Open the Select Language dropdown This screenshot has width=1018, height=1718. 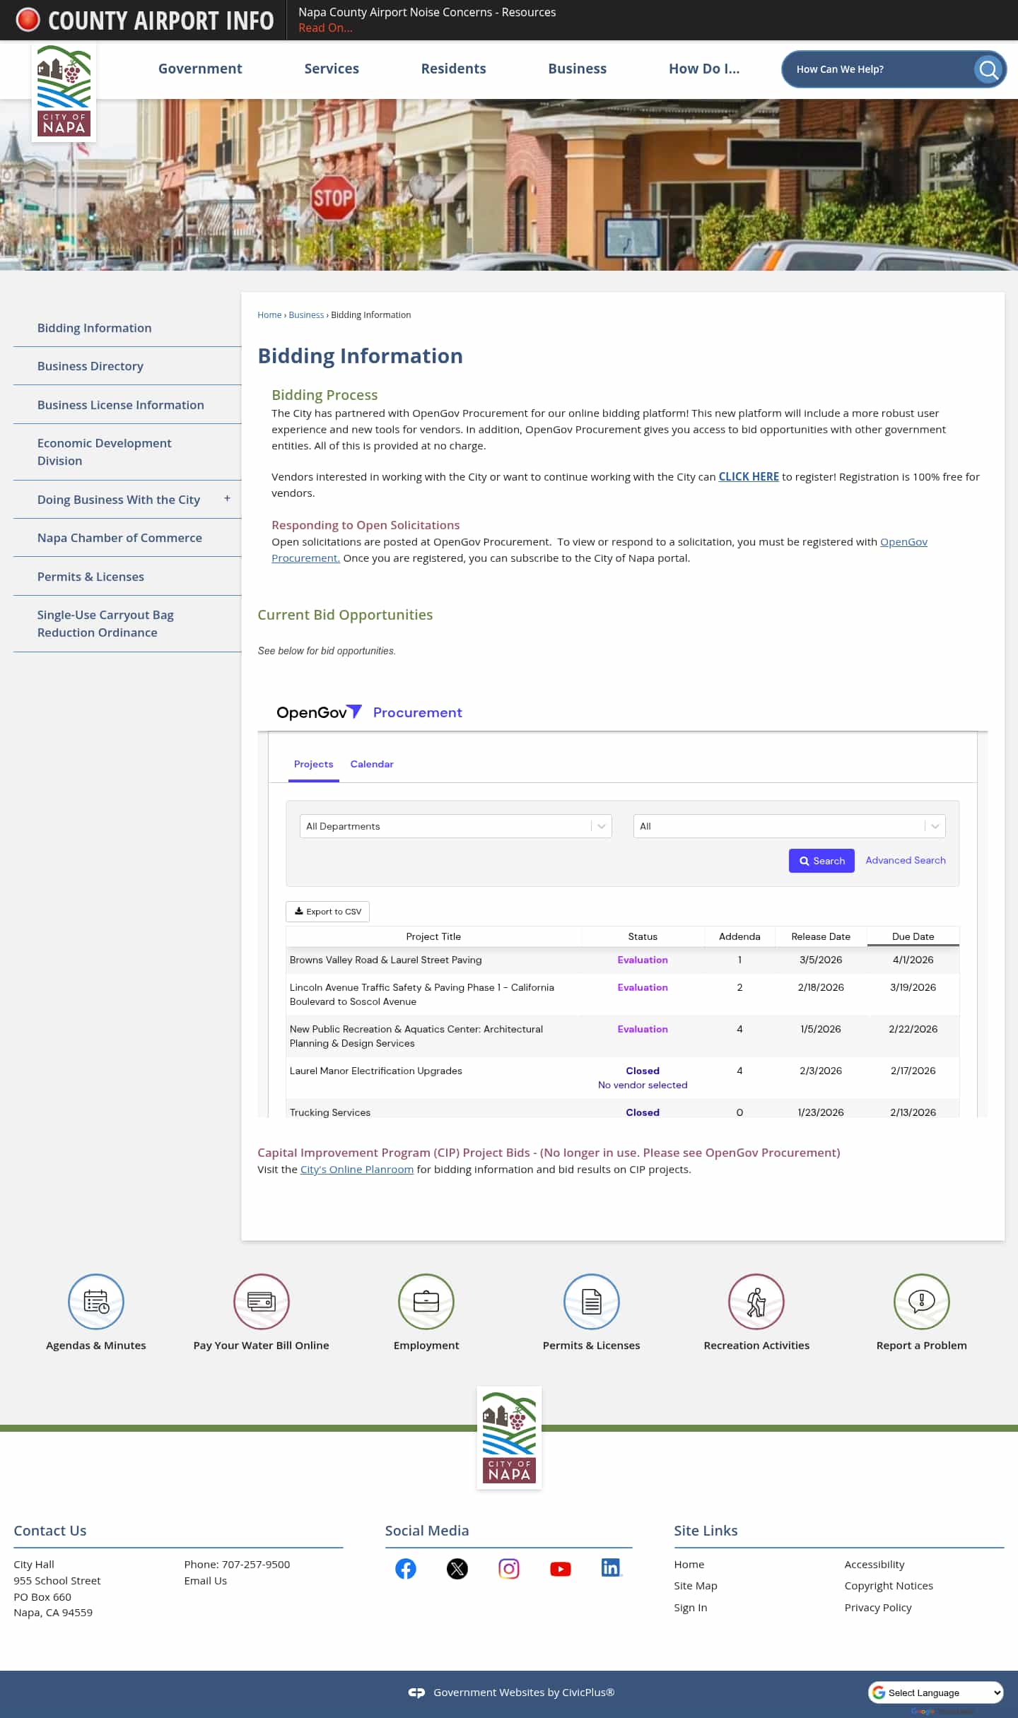pos(936,1693)
